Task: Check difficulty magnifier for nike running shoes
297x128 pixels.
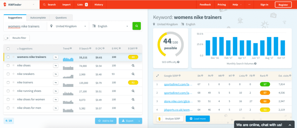Action: [133, 91]
